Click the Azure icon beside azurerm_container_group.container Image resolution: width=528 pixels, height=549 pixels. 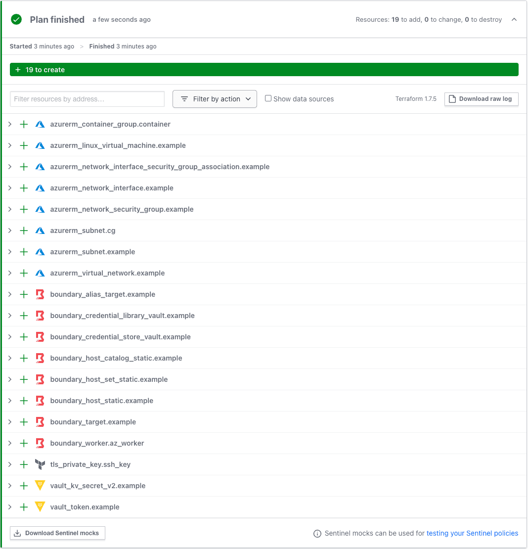40,125
